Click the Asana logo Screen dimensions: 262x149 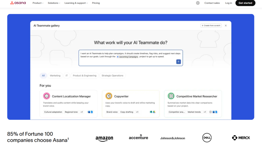(18, 3)
